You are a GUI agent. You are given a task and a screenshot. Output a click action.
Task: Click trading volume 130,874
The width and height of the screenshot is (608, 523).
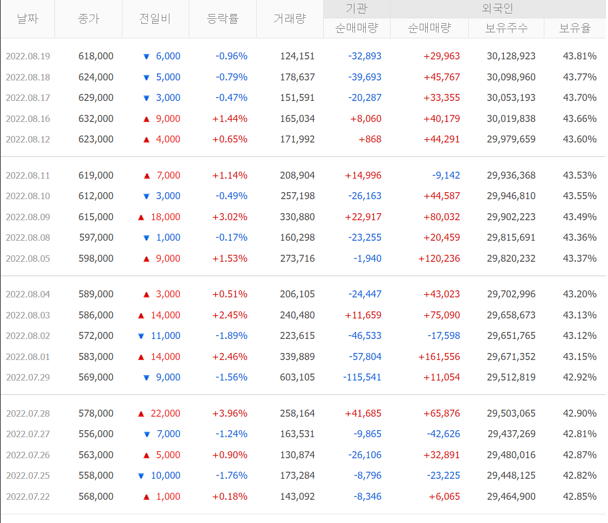[297, 454]
